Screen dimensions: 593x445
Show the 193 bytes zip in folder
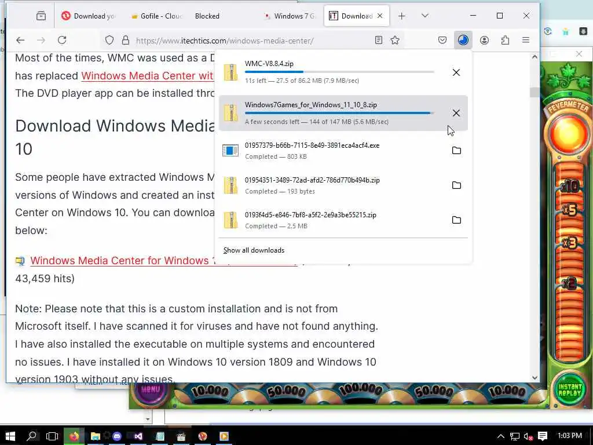click(x=456, y=185)
